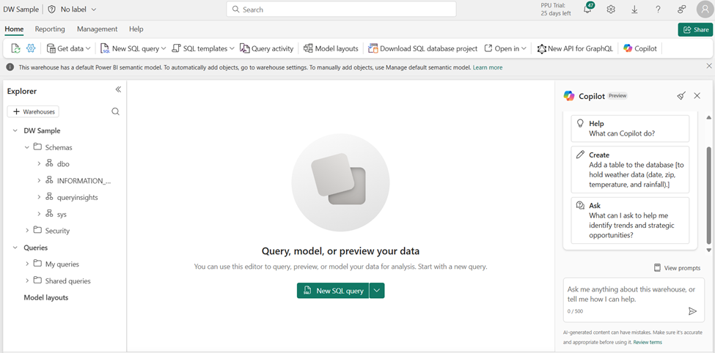Open the user account avatar

(705, 9)
